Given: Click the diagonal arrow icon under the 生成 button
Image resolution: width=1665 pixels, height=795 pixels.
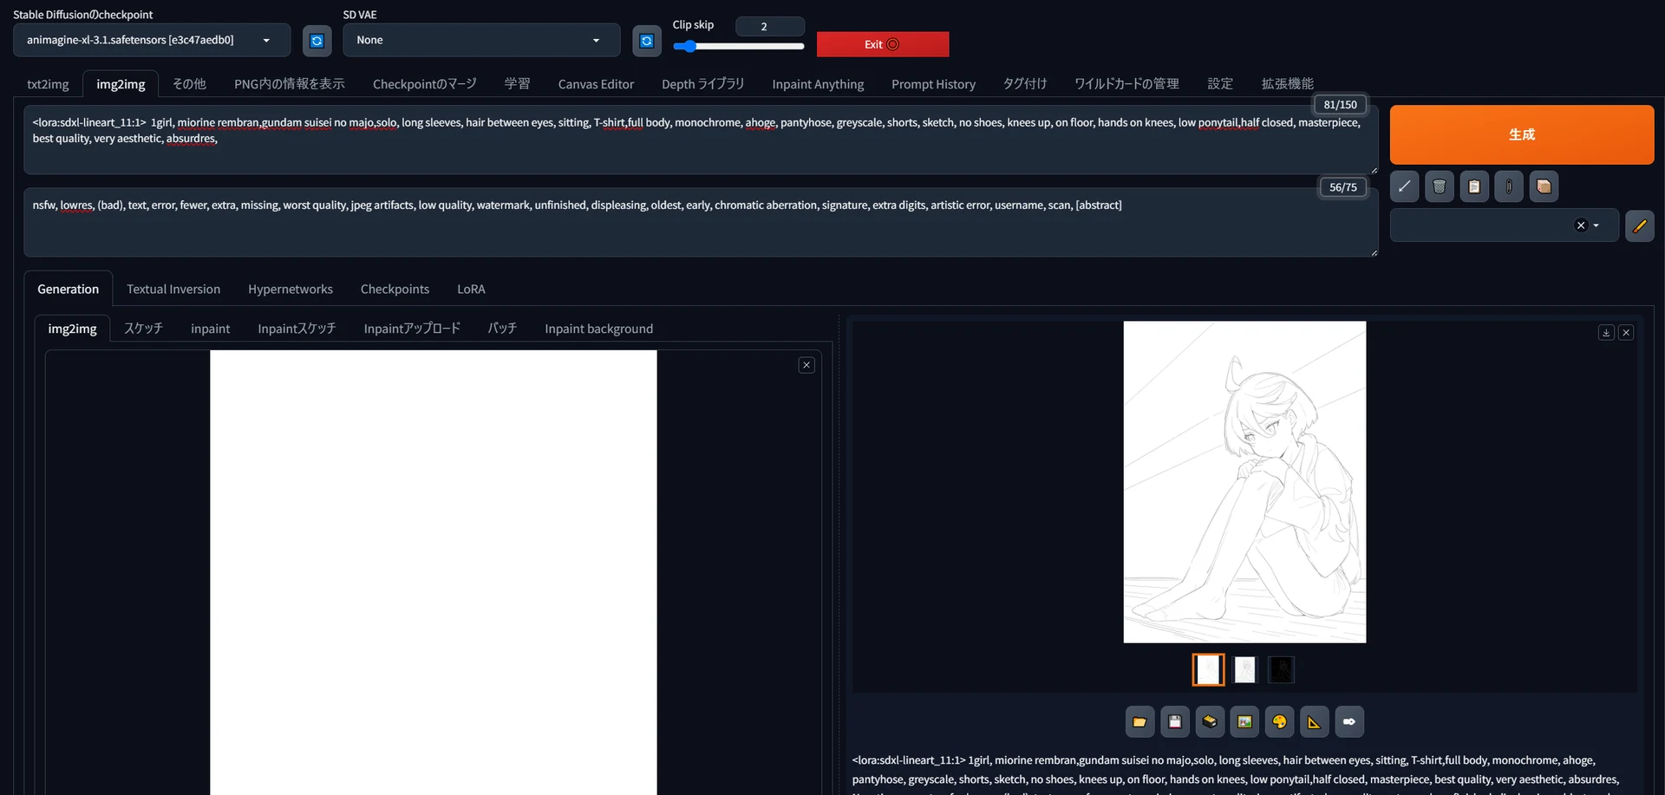Looking at the screenshot, I should [1404, 186].
